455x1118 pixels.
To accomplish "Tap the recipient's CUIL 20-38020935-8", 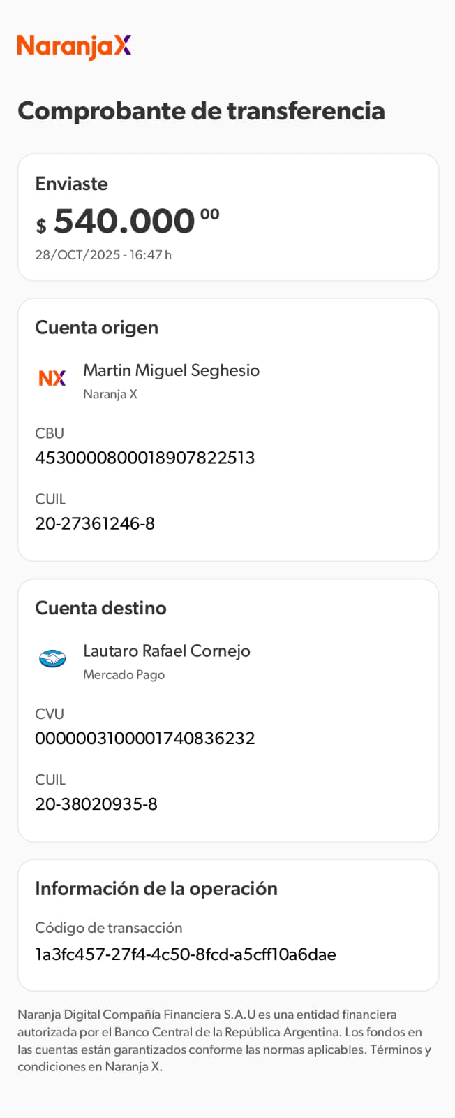I will (x=96, y=804).
